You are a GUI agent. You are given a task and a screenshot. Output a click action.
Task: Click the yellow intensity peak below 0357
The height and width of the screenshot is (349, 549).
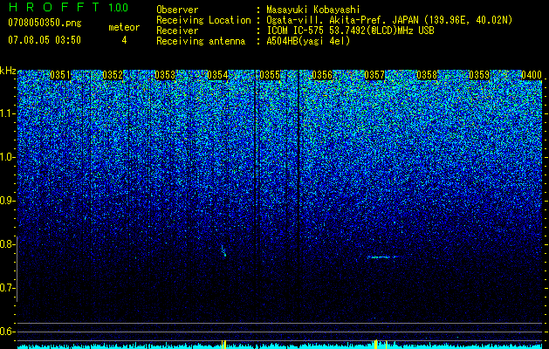(x=375, y=344)
